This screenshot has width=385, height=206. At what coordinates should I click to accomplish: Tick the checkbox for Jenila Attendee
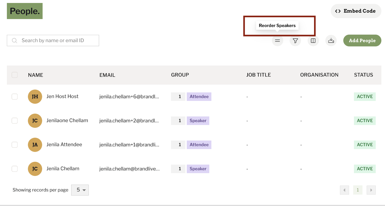click(15, 145)
